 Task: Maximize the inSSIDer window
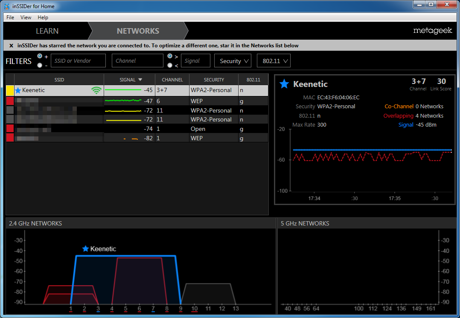coord(431,4)
